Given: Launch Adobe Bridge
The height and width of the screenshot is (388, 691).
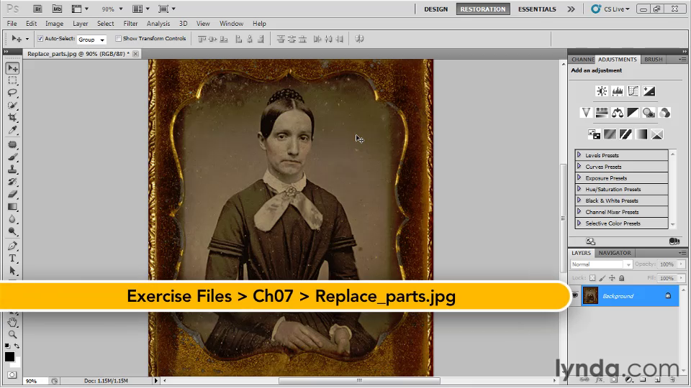Looking at the screenshot, I should point(37,9).
